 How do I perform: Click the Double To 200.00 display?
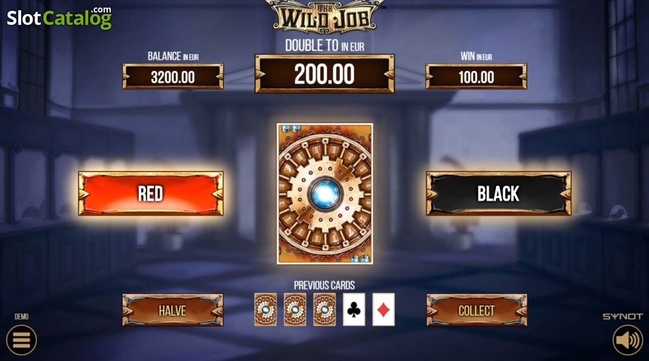[x=325, y=73]
